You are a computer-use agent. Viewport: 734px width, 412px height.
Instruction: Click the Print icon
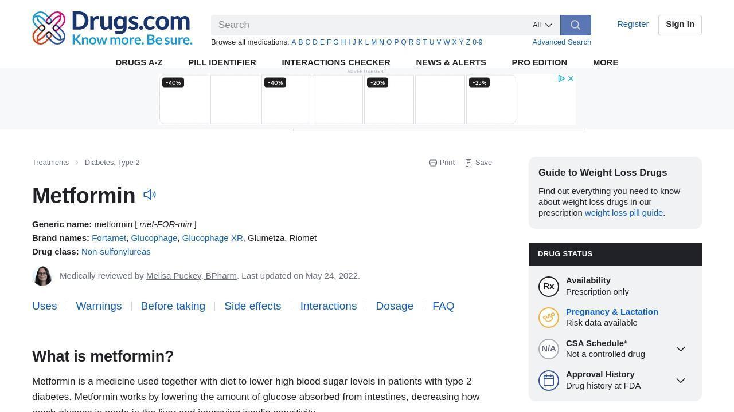coord(433,163)
